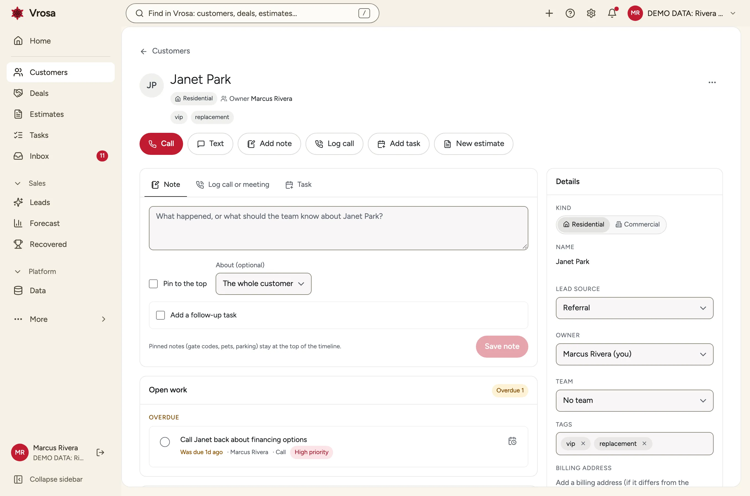Select the Note tab

pos(165,184)
